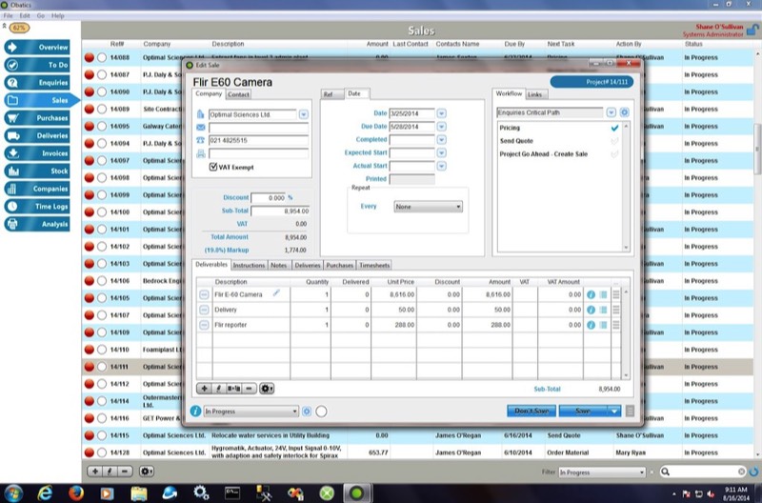Open the Stock section
762x503 pixels.
click(x=37, y=171)
